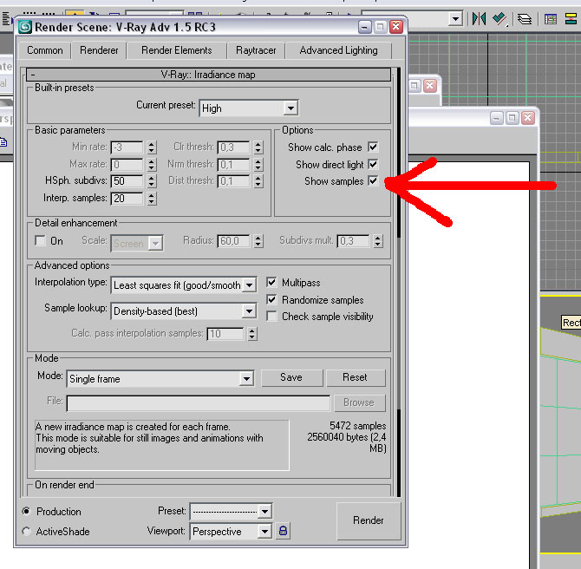Click Dist thresh spinner up arrow
The height and width of the screenshot is (569, 581).
click(x=258, y=178)
